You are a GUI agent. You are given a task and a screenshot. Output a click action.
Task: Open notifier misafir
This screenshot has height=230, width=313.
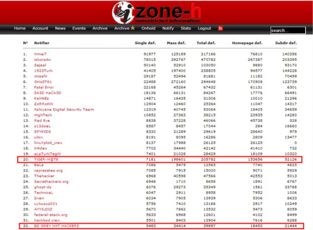pos(41,76)
